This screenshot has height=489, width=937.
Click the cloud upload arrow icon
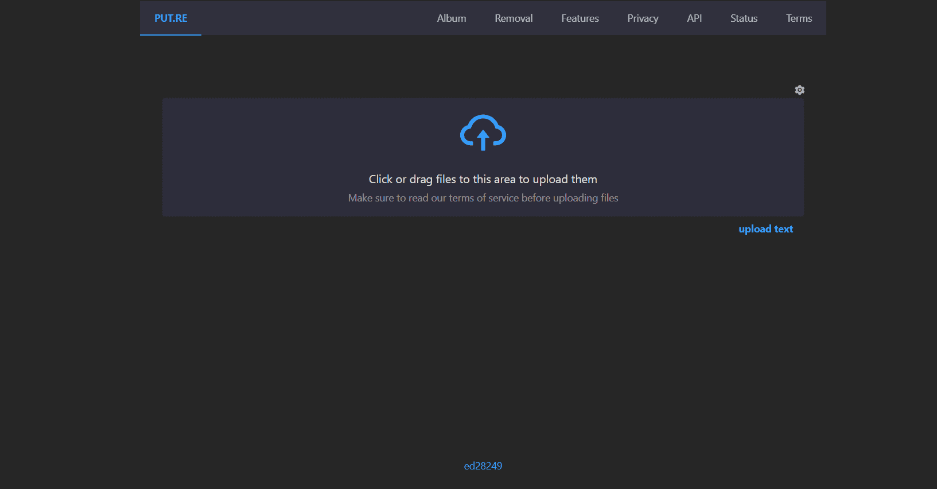pyautogui.click(x=483, y=133)
